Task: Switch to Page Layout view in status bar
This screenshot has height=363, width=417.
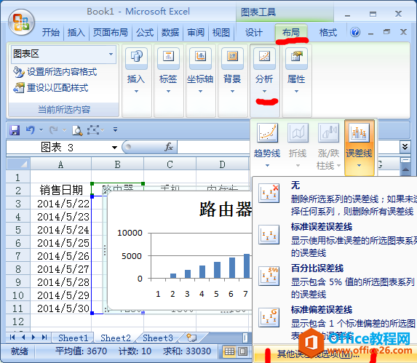Action: click(x=242, y=351)
